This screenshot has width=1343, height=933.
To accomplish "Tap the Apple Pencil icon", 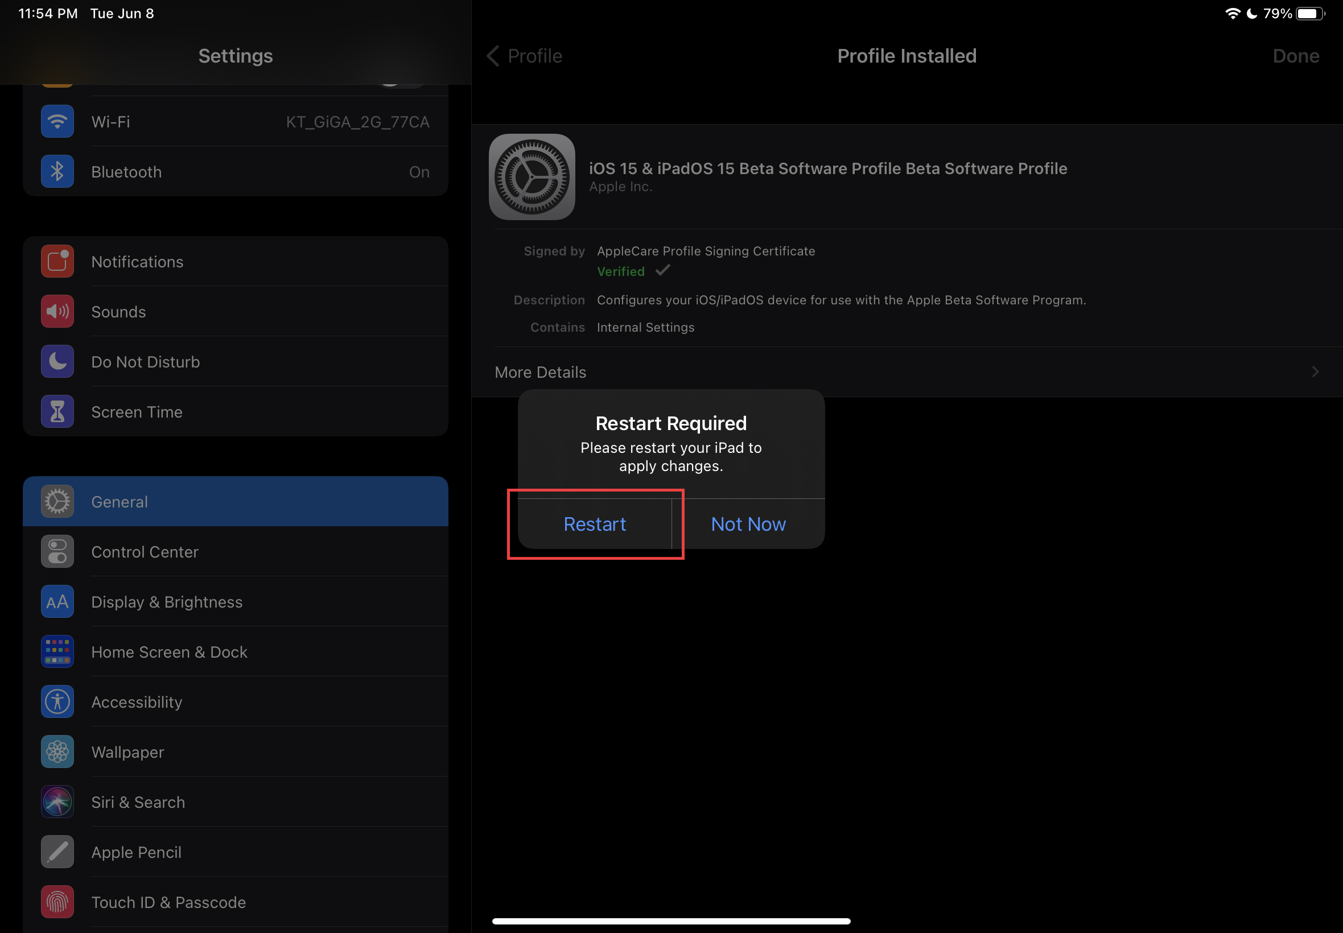I will coord(57,852).
